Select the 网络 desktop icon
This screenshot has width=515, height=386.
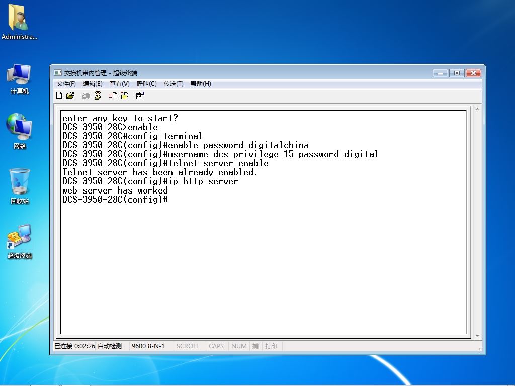pos(20,131)
